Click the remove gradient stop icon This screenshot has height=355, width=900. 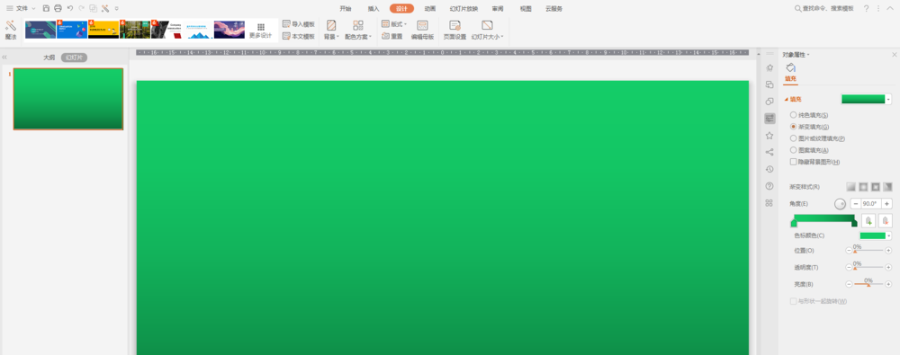[885, 221]
